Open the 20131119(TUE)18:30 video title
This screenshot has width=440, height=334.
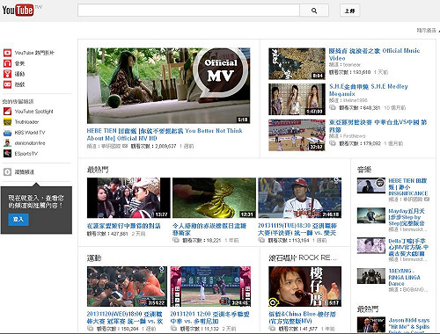[x=297, y=229]
